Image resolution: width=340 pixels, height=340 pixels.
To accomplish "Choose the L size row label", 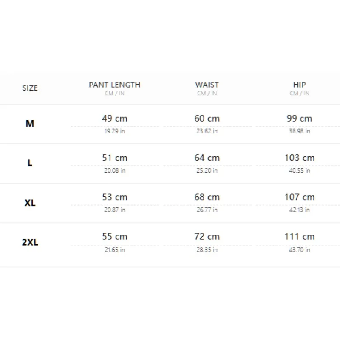I will point(30,163).
